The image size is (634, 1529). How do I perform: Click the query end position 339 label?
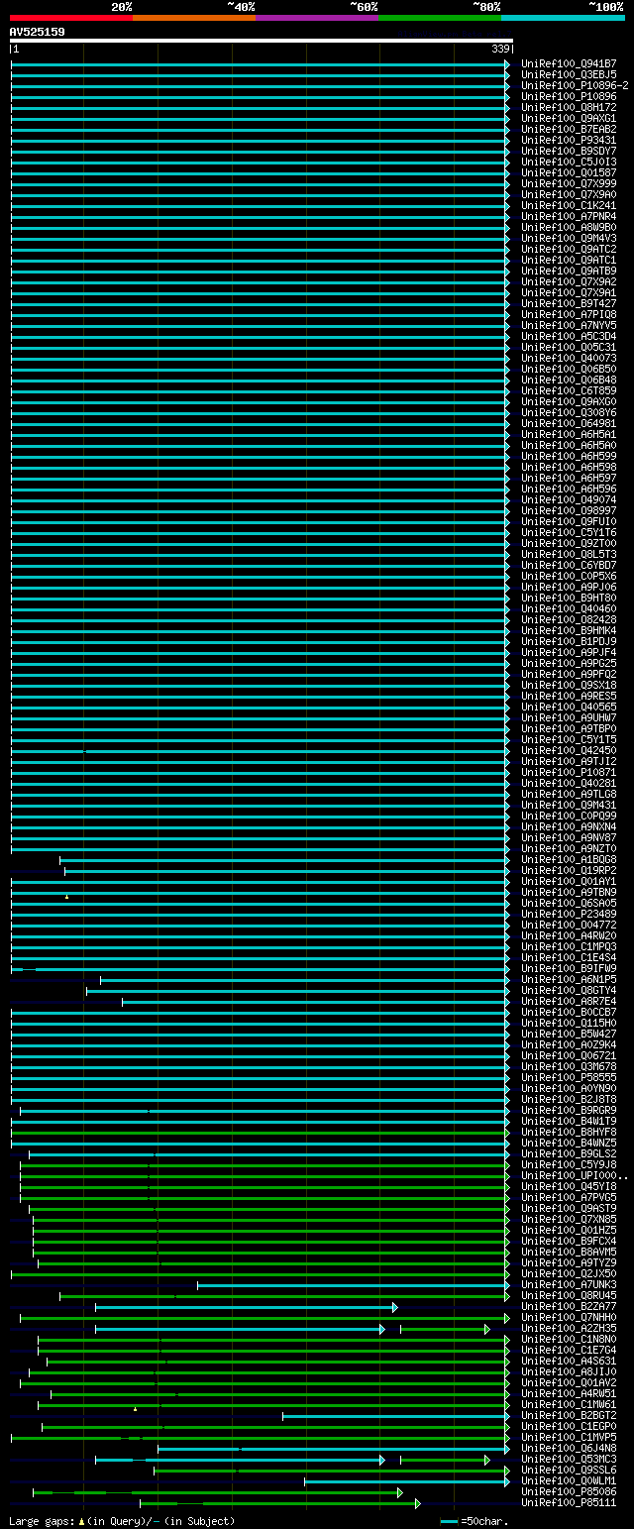click(500, 49)
